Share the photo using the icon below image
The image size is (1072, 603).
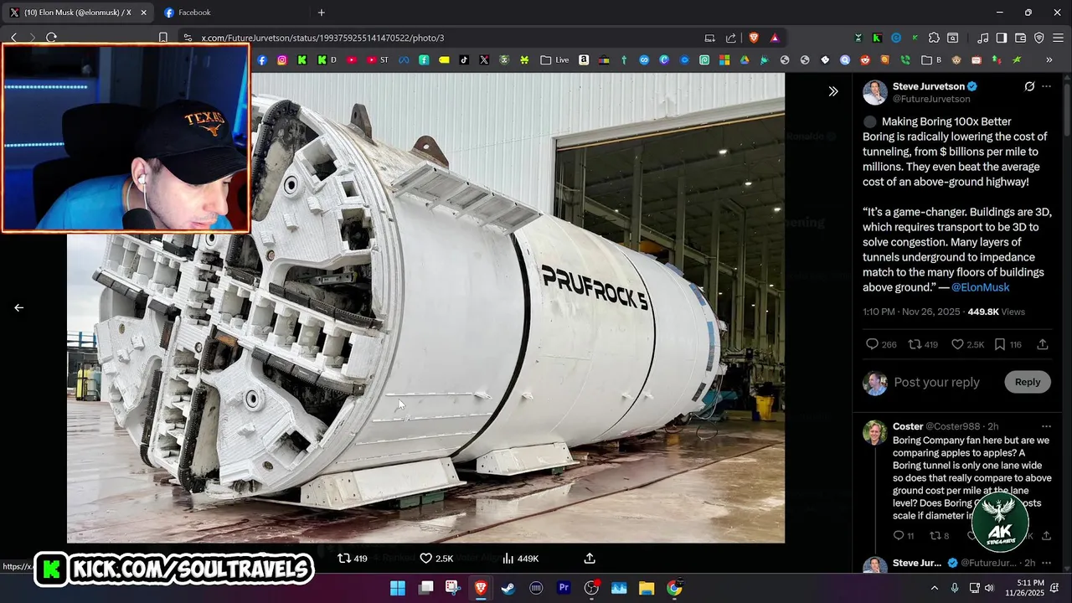[x=590, y=558]
